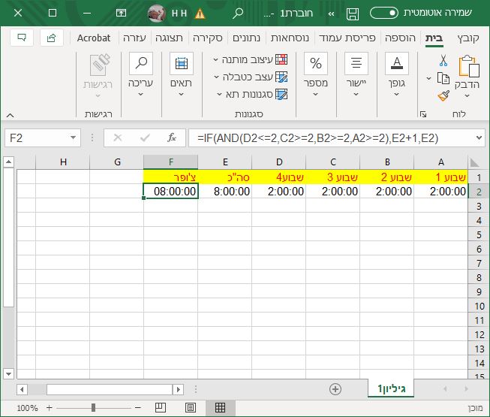This screenshot has height=417, width=490.
Task: Switch to Normal grid view
Action: [220, 408]
